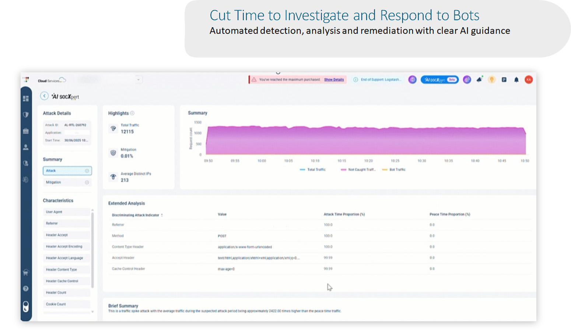Toggle Total Traffic series in chart legend
571x332 pixels.
pos(313,170)
